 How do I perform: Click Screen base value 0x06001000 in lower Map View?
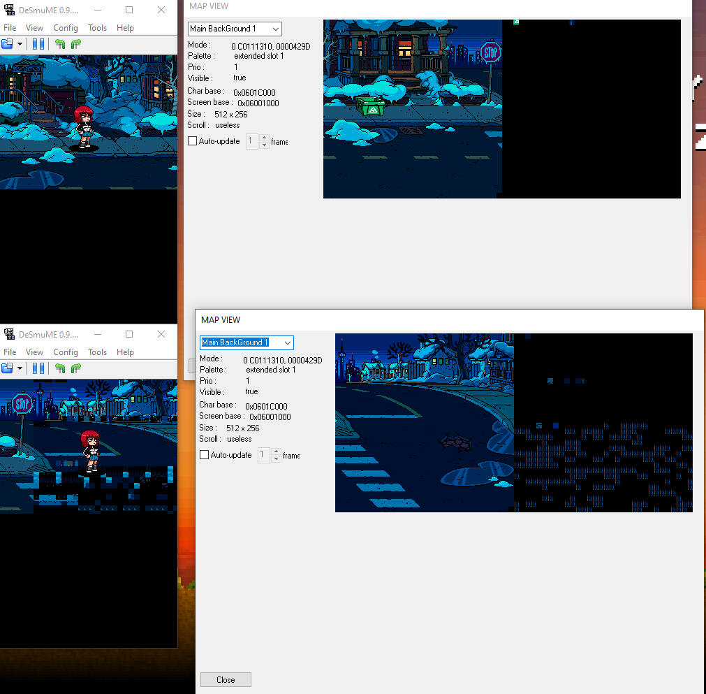coord(270,417)
